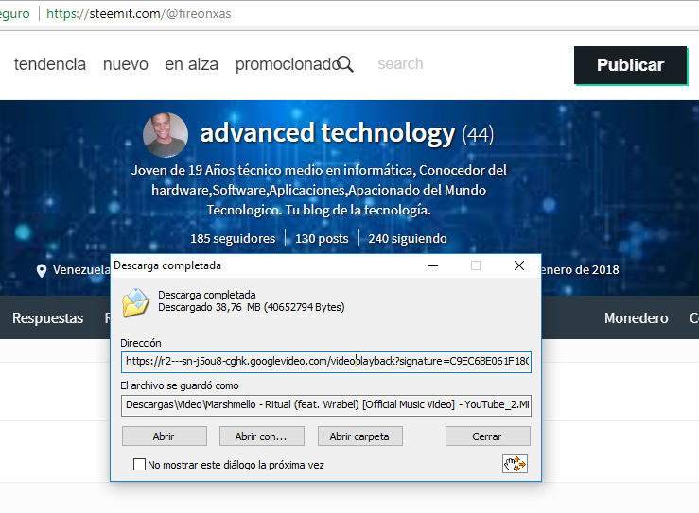699x513 pixels.
Task: Click the browser address bar URL
Action: (x=139, y=14)
